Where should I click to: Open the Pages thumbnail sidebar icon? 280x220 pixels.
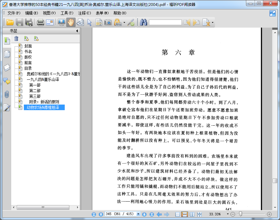tap(7, 54)
